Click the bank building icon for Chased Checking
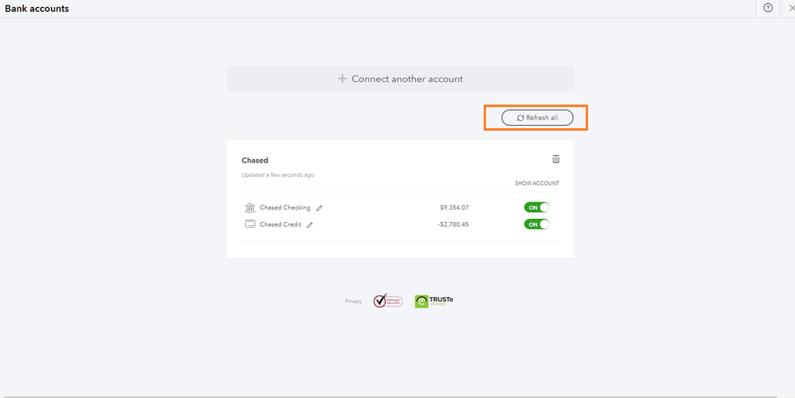The image size is (795, 398). 250,208
